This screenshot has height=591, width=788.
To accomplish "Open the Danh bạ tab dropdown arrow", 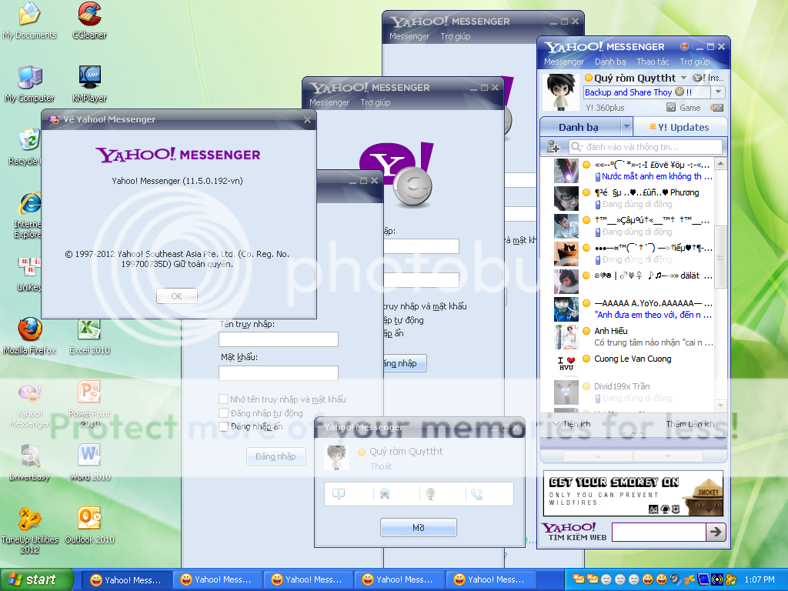I will (x=626, y=127).
